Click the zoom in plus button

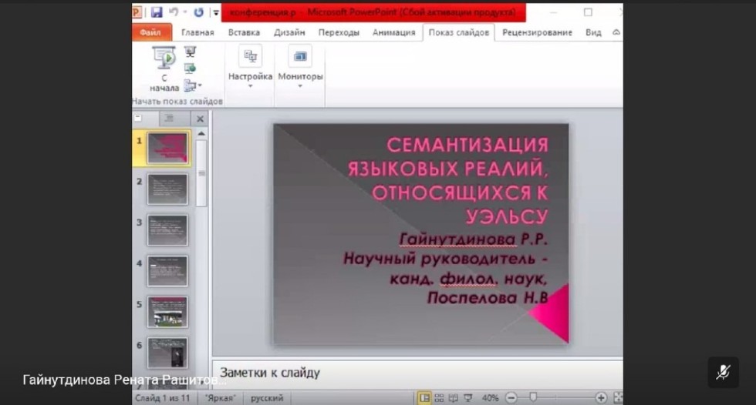(x=601, y=398)
